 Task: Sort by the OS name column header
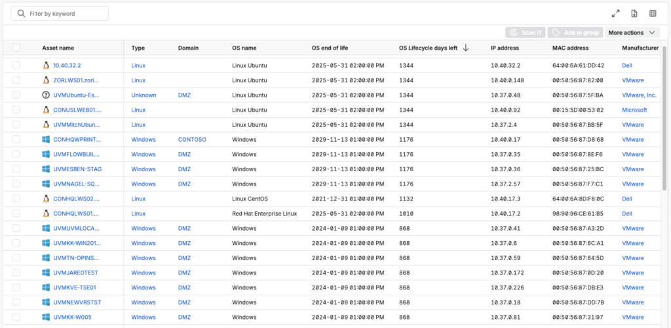[244, 48]
